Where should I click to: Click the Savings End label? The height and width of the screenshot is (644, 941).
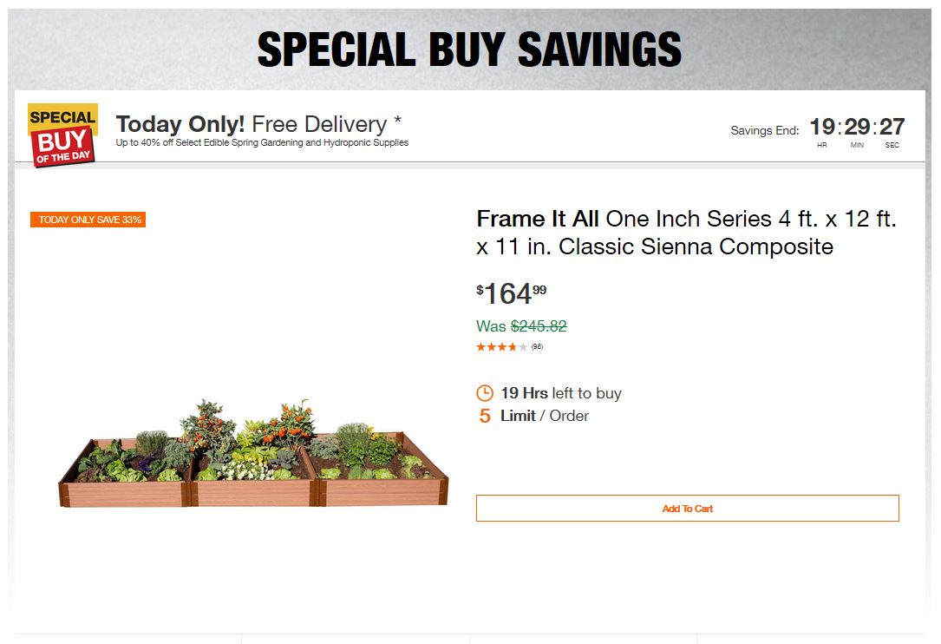coord(764,131)
